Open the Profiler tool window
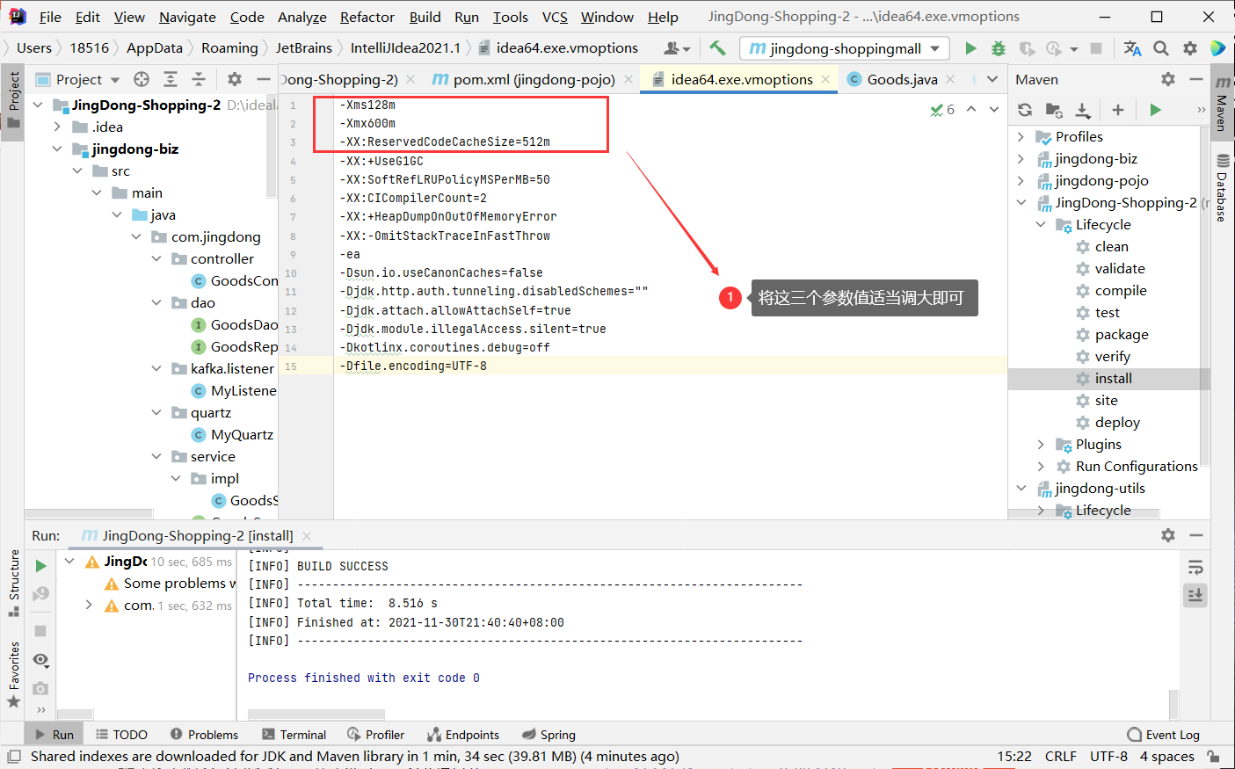 [x=376, y=735]
